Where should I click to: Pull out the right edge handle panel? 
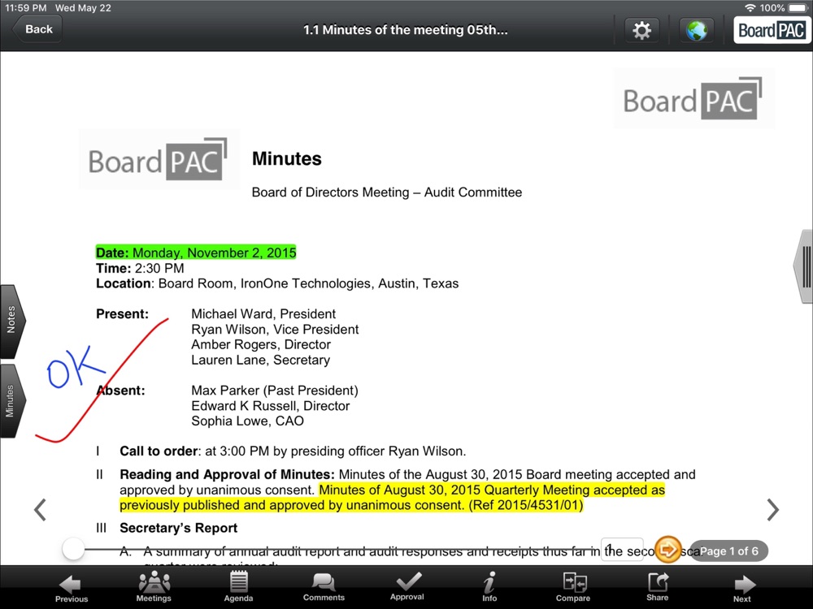click(x=803, y=266)
